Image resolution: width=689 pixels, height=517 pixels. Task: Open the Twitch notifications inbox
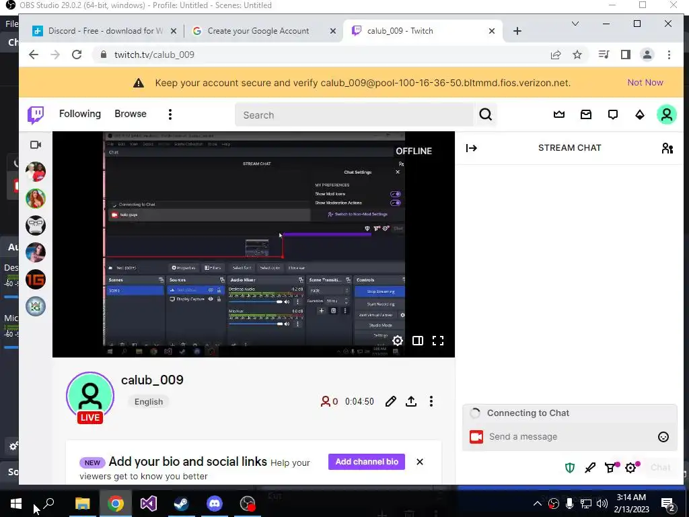[x=586, y=114]
